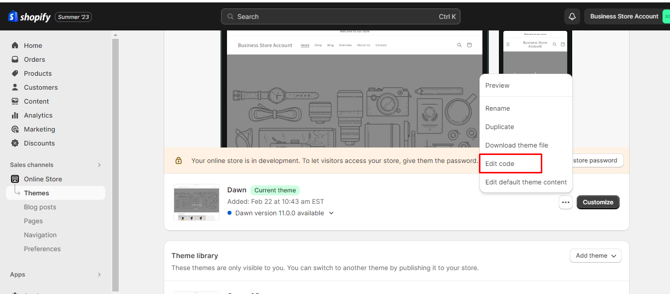The width and height of the screenshot is (670, 294).
Task: Click the desktop theme preview image
Action: pos(355,89)
